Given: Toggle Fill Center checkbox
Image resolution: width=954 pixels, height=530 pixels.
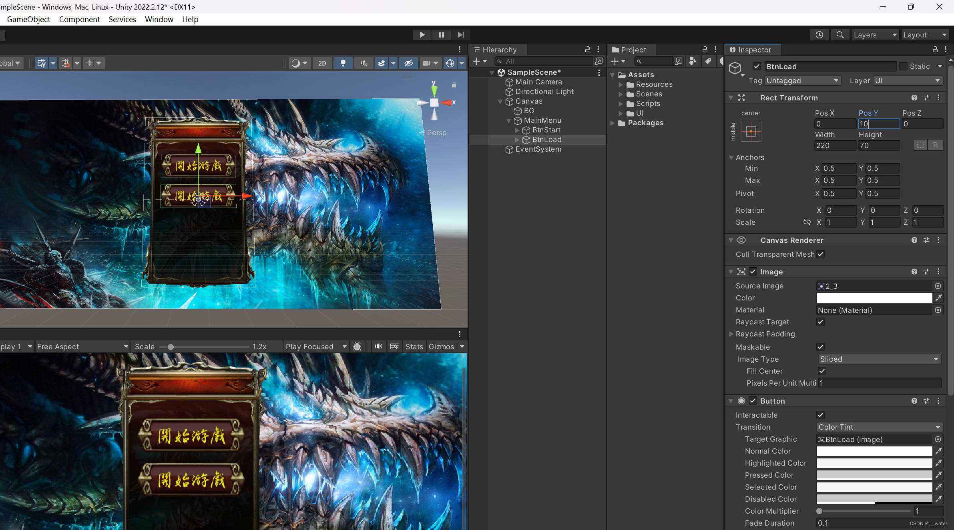Looking at the screenshot, I should (x=822, y=371).
